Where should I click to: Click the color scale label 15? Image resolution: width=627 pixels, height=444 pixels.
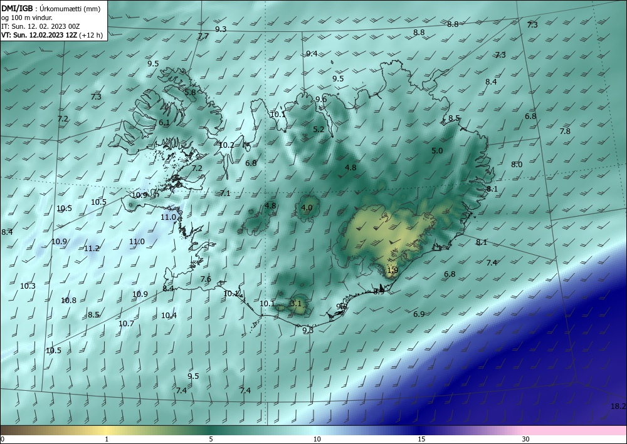[421, 439]
